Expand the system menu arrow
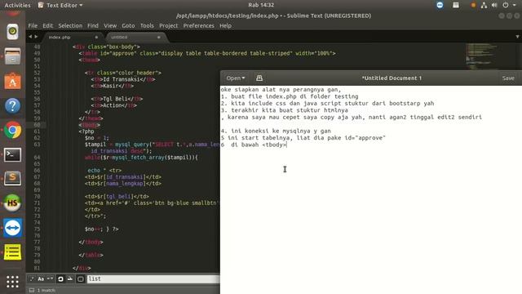The image size is (522, 294). (514, 5)
